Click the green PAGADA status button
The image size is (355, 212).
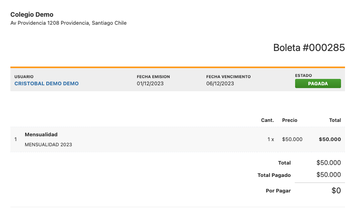coord(318,84)
